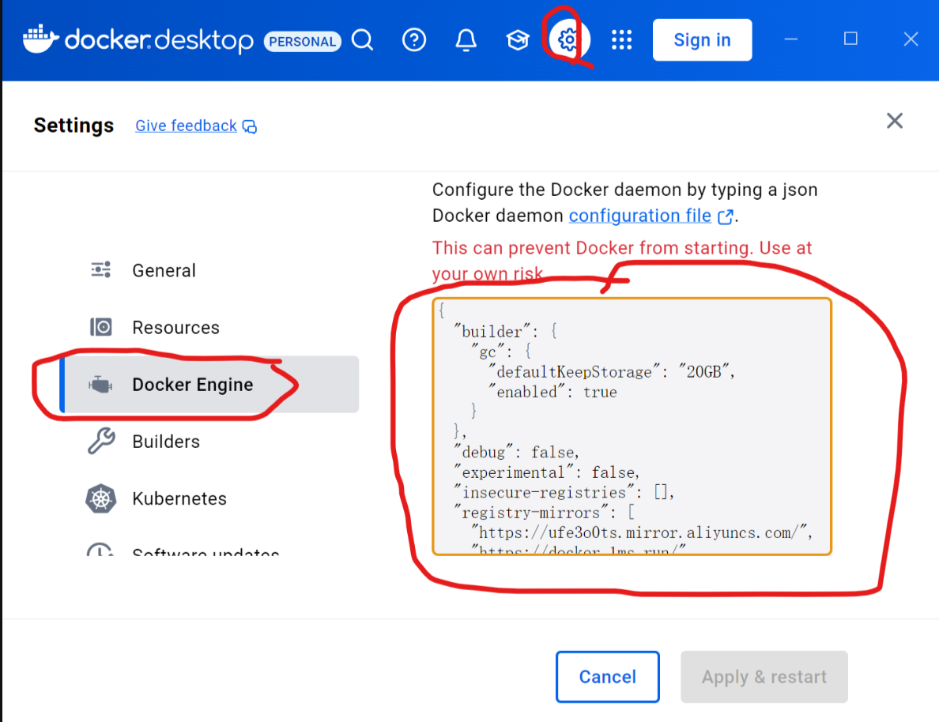
Task: Open the Learning Center graduation cap icon
Action: coord(518,40)
